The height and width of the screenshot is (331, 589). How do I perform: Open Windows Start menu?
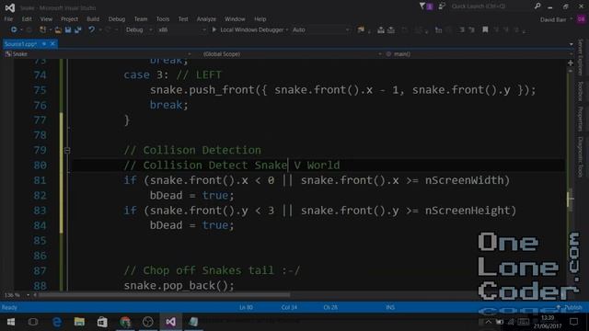(x=10, y=322)
